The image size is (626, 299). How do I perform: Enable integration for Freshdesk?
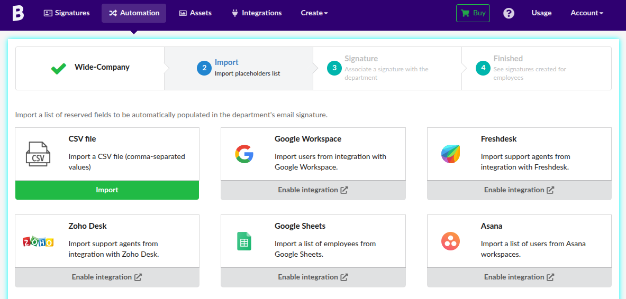coord(519,190)
